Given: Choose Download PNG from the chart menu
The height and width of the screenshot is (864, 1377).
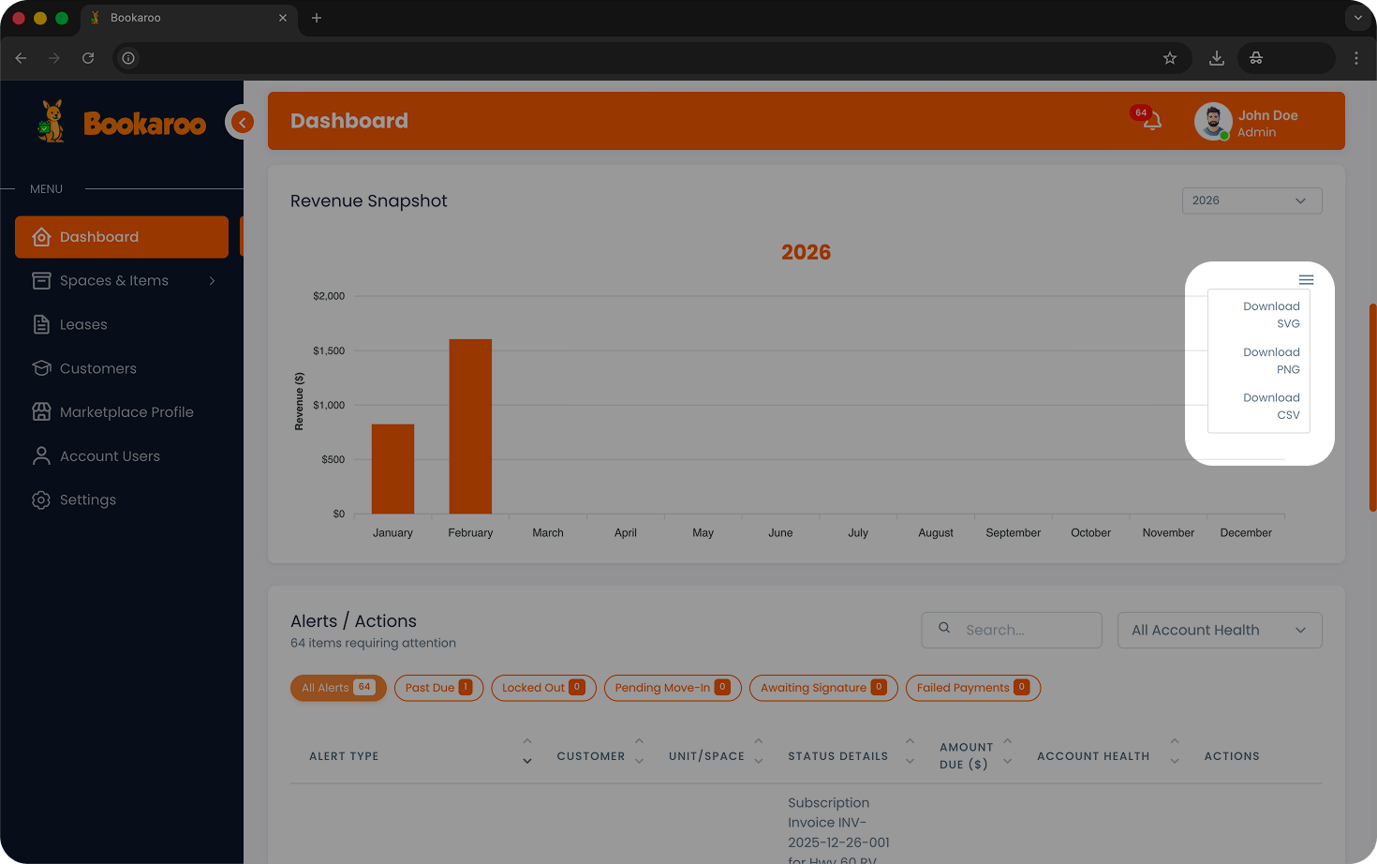Looking at the screenshot, I should click(x=1271, y=360).
